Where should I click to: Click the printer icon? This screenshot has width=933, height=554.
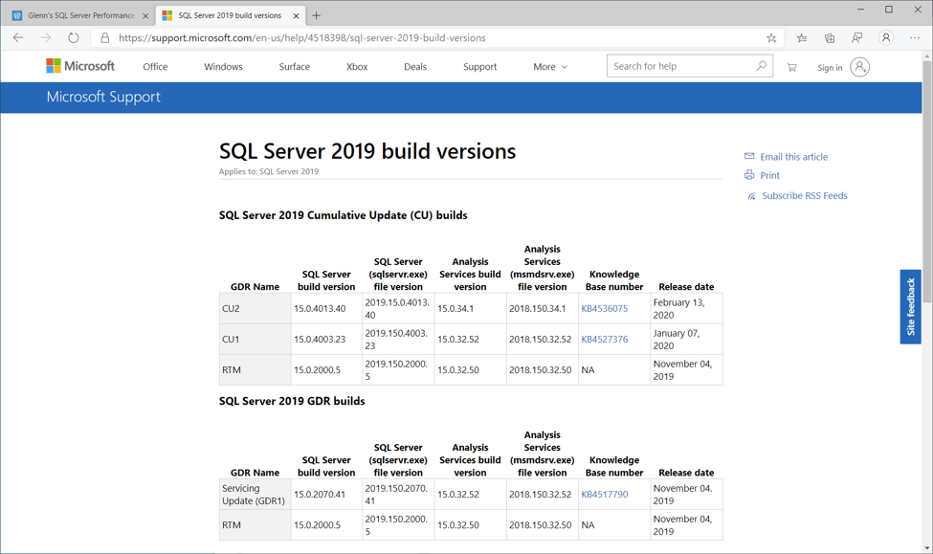pyautogui.click(x=749, y=175)
